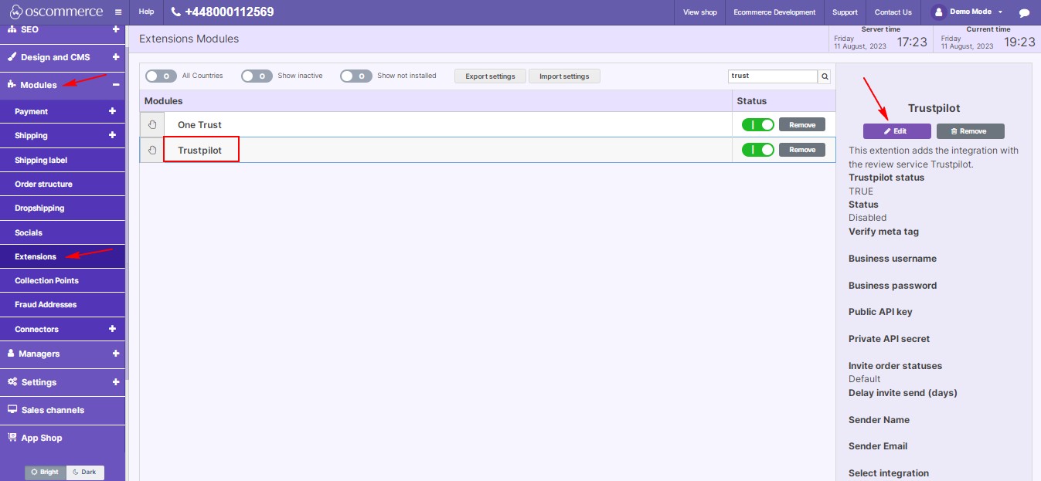1041x481 pixels.
Task: Switch to Bright theme
Action: (x=46, y=473)
